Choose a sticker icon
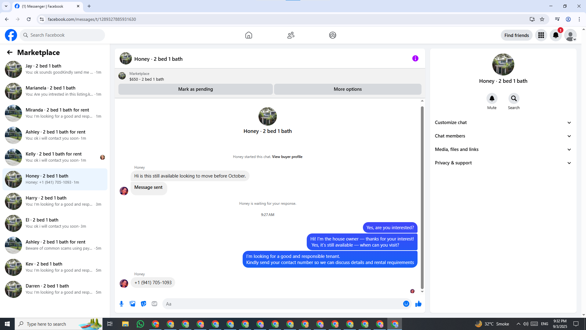The image size is (586, 330). click(143, 304)
